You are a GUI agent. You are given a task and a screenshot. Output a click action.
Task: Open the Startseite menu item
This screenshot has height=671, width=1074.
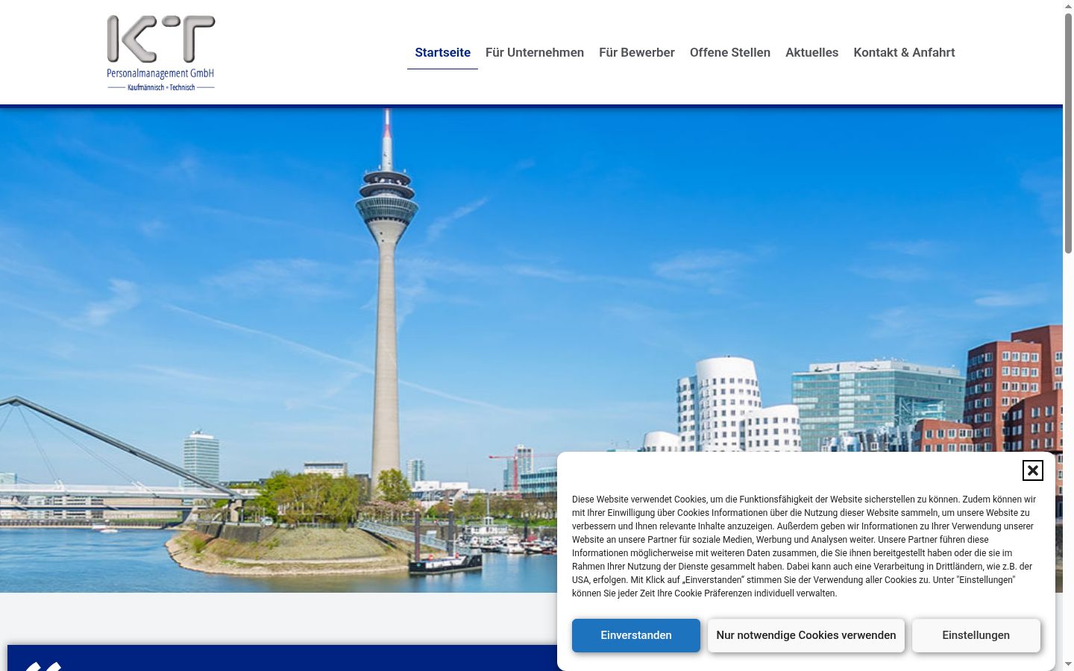pos(442,52)
